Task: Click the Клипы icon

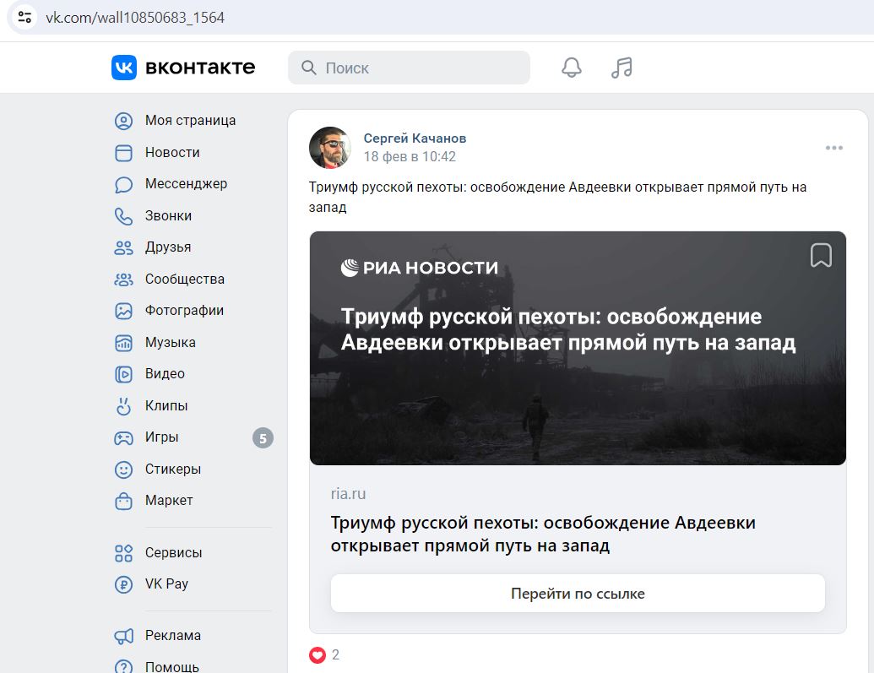Action: (x=123, y=406)
